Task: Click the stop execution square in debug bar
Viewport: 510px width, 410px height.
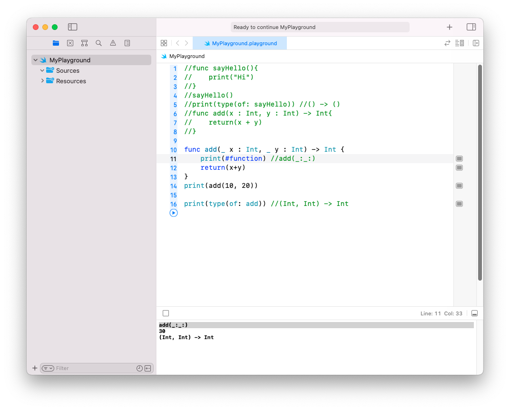Action: pos(166,313)
